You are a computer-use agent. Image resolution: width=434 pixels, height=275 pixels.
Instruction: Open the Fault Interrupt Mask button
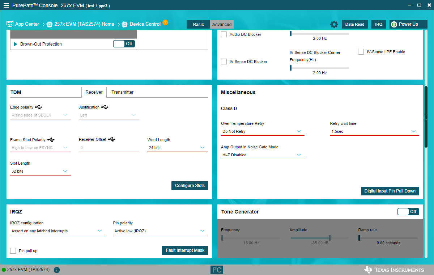[185, 250]
